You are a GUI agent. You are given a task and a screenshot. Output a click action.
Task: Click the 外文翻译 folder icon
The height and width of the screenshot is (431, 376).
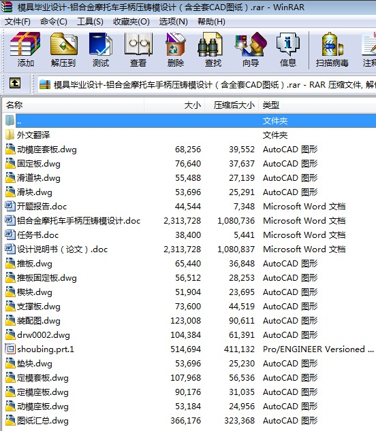(10, 135)
